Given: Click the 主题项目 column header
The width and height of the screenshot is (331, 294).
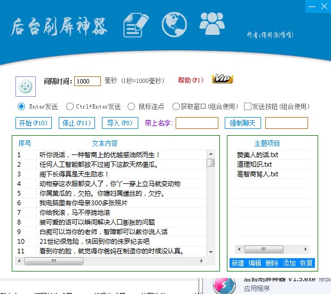Looking at the screenshot, I should click(x=267, y=143).
